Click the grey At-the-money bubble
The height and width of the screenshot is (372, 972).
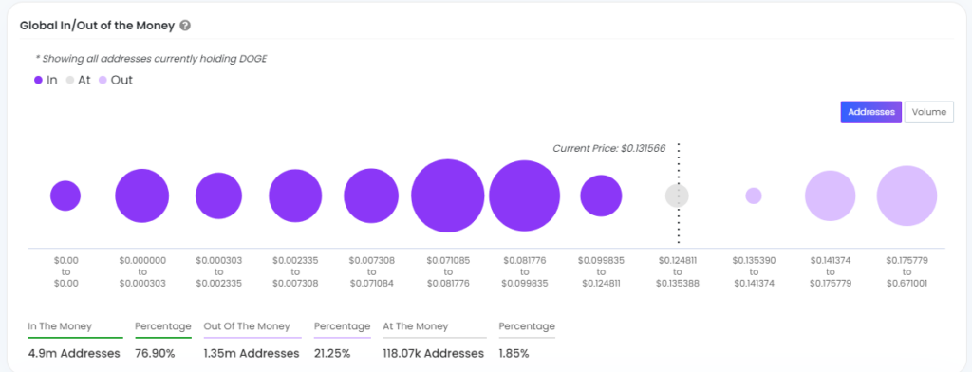(x=677, y=195)
